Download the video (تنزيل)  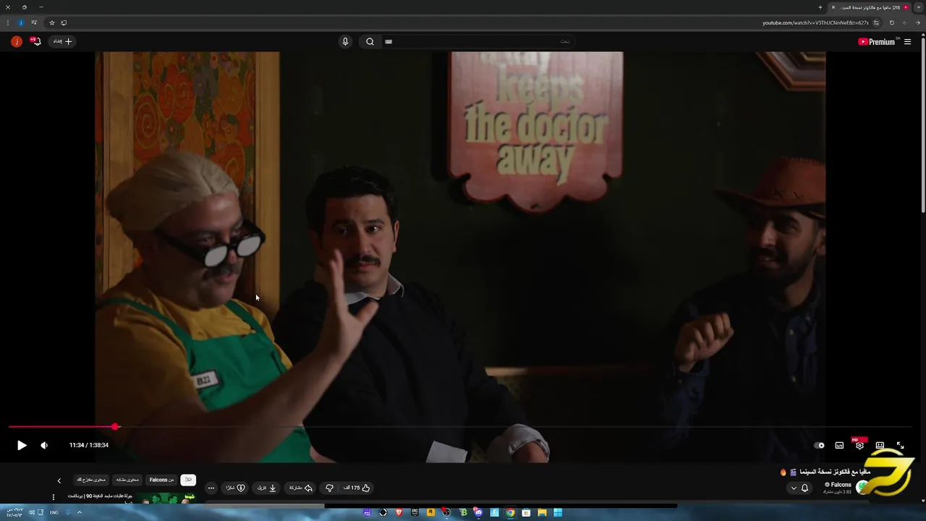(267, 488)
